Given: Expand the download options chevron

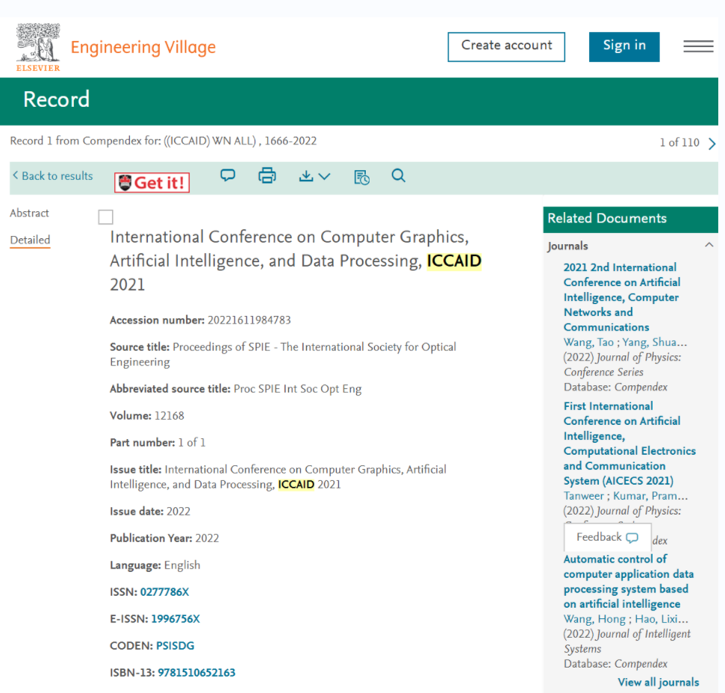Looking at the screenshot, I should click(325, 176).
